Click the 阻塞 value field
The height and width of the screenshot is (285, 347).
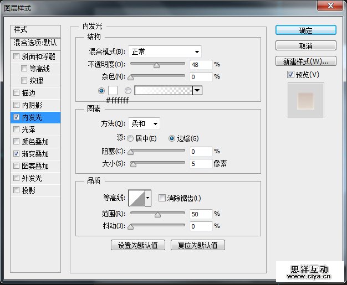pos(201,152)
